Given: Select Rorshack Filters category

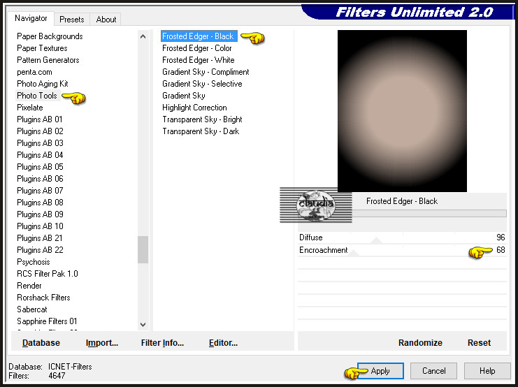Looking at the screenshot, I should point(43,298).
